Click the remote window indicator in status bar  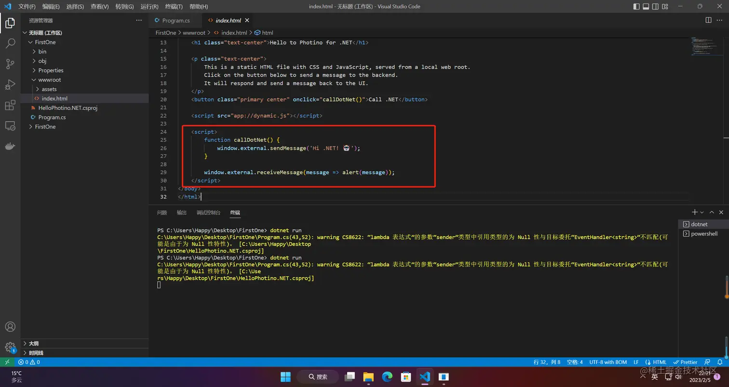click(x=7, y=362)
